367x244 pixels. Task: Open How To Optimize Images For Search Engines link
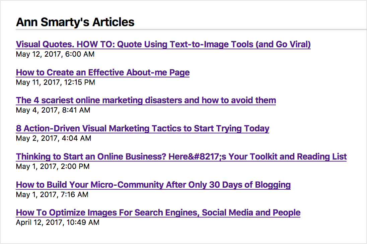[x=158, y=212]
